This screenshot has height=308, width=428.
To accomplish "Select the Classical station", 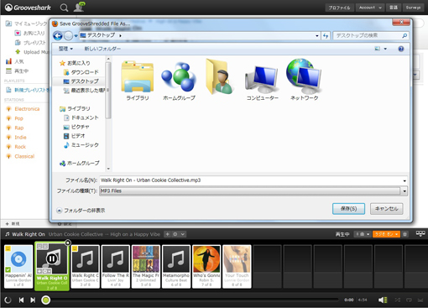I will tap(24, 156).
